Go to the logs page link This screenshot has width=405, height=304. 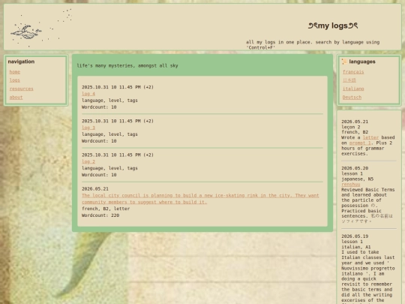point(15,80)
